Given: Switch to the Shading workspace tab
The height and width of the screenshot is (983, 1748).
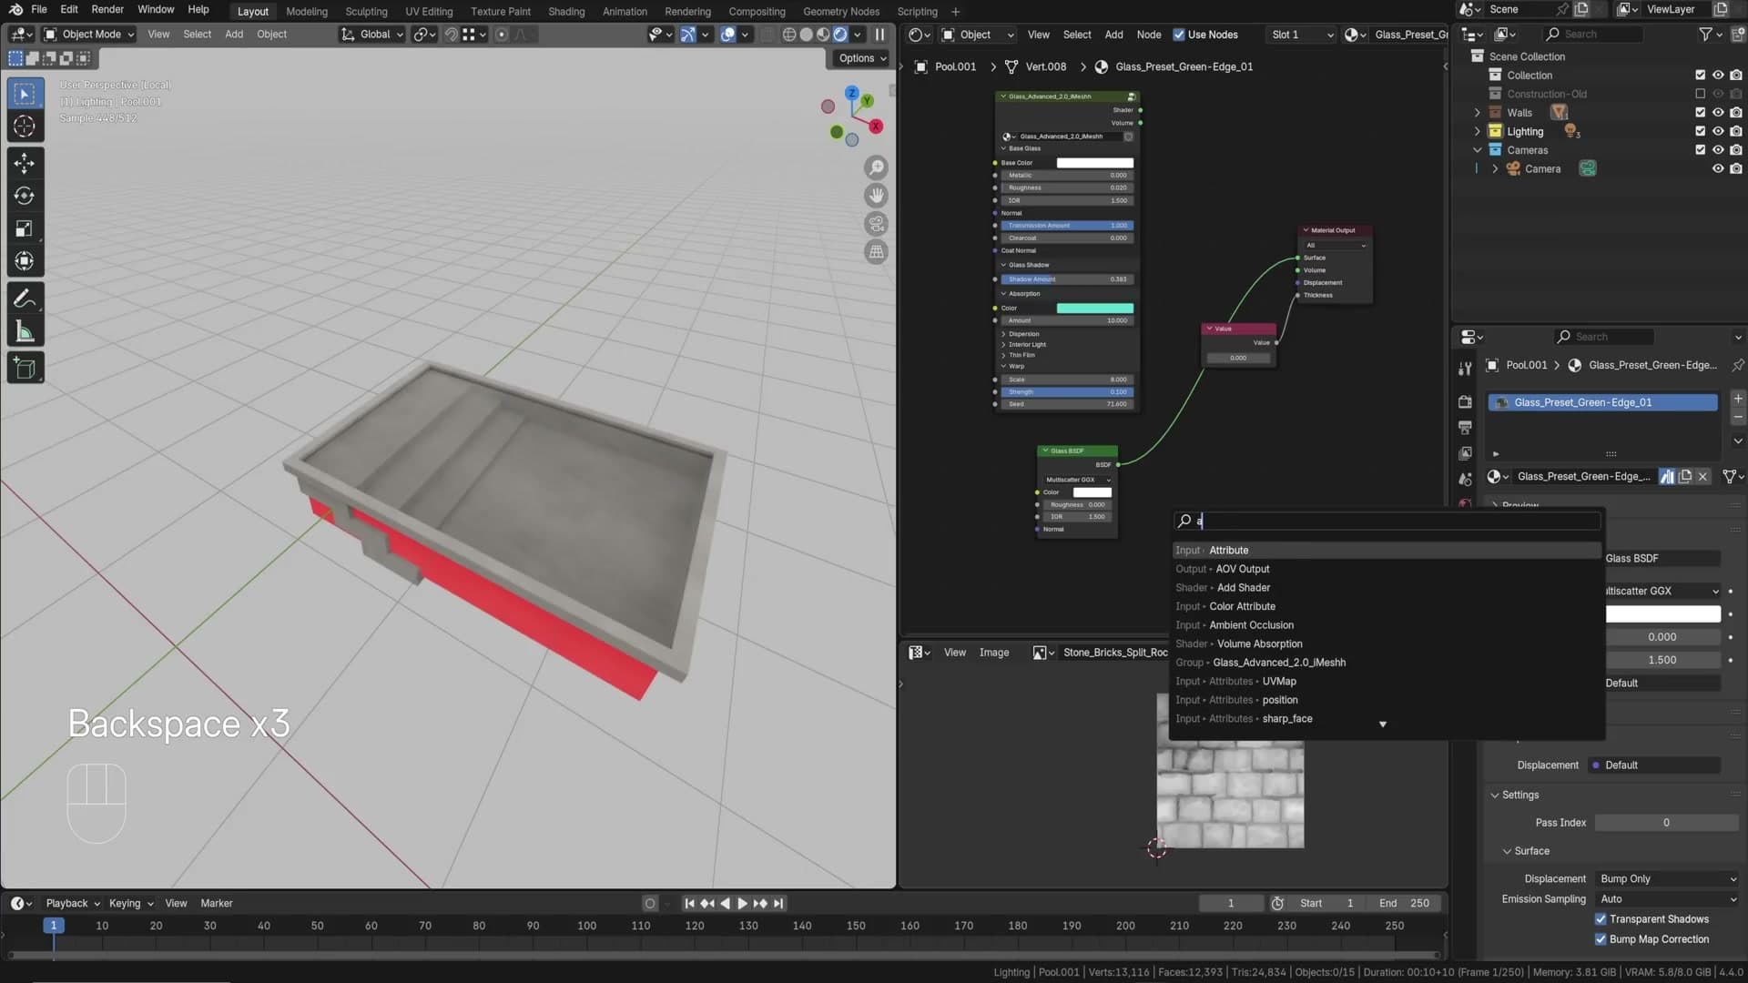Looking at the screenshot, I should pyautogui.click(x=566, y=12).
